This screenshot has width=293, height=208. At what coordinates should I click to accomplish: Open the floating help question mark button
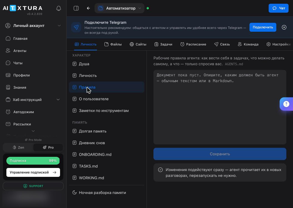coord(286,104)
